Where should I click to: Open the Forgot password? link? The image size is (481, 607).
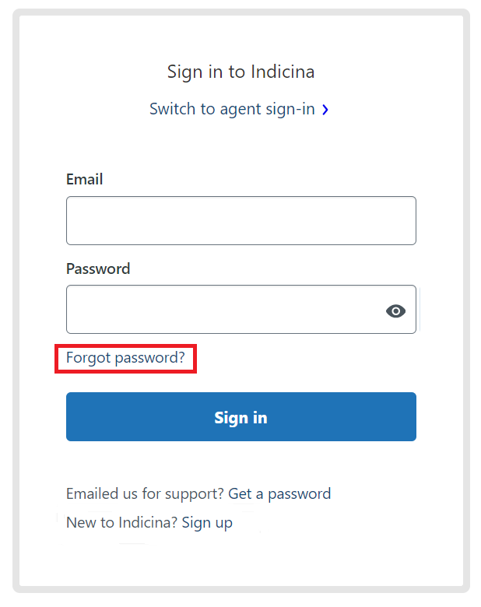coord(125,358)
